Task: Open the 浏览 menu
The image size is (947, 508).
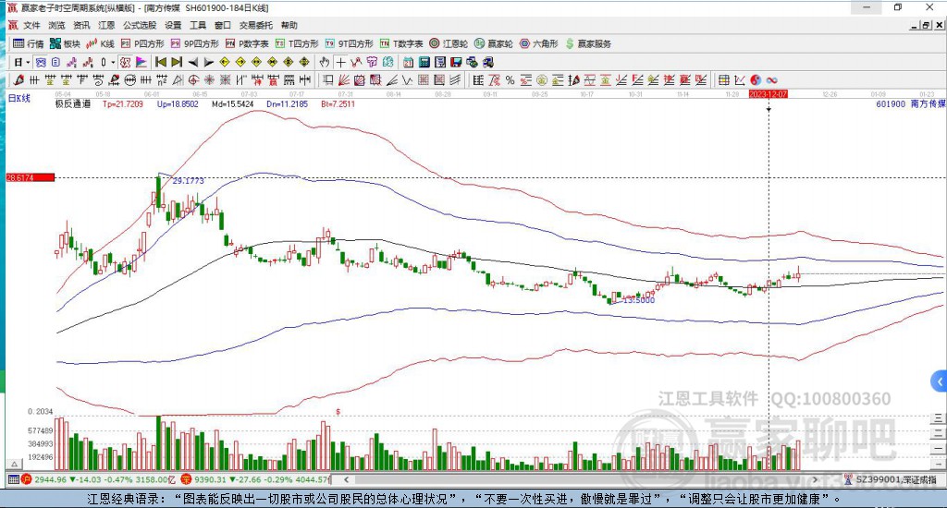Action: 56,25
